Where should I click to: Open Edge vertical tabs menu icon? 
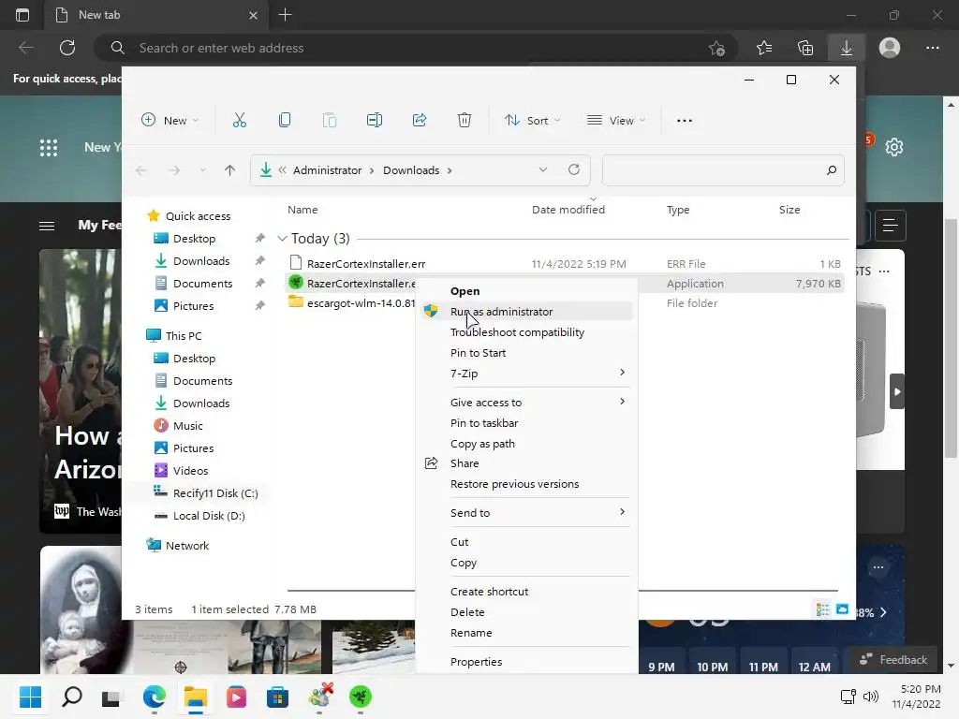22,15
